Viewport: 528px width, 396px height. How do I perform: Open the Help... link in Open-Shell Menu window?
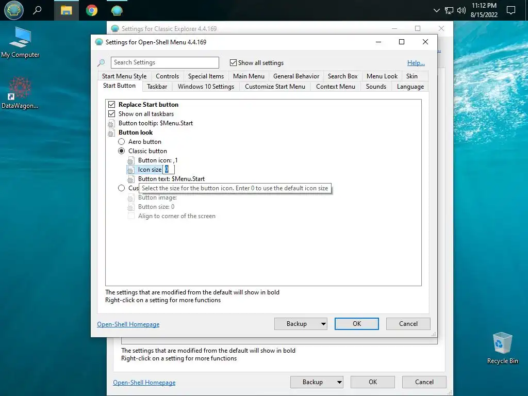coord(416,62)
